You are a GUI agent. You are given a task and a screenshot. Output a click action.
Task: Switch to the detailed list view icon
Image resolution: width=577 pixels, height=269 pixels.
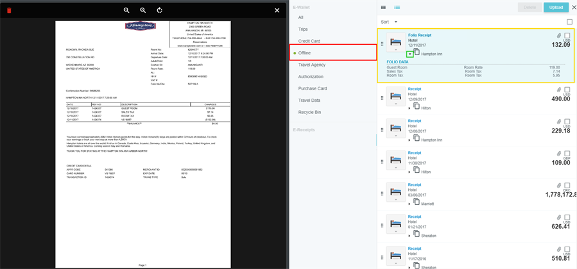[x=397, y=8]
